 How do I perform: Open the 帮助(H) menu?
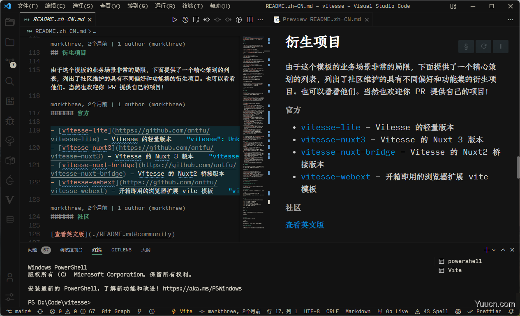pyautogui.click(x=220, y=6)
